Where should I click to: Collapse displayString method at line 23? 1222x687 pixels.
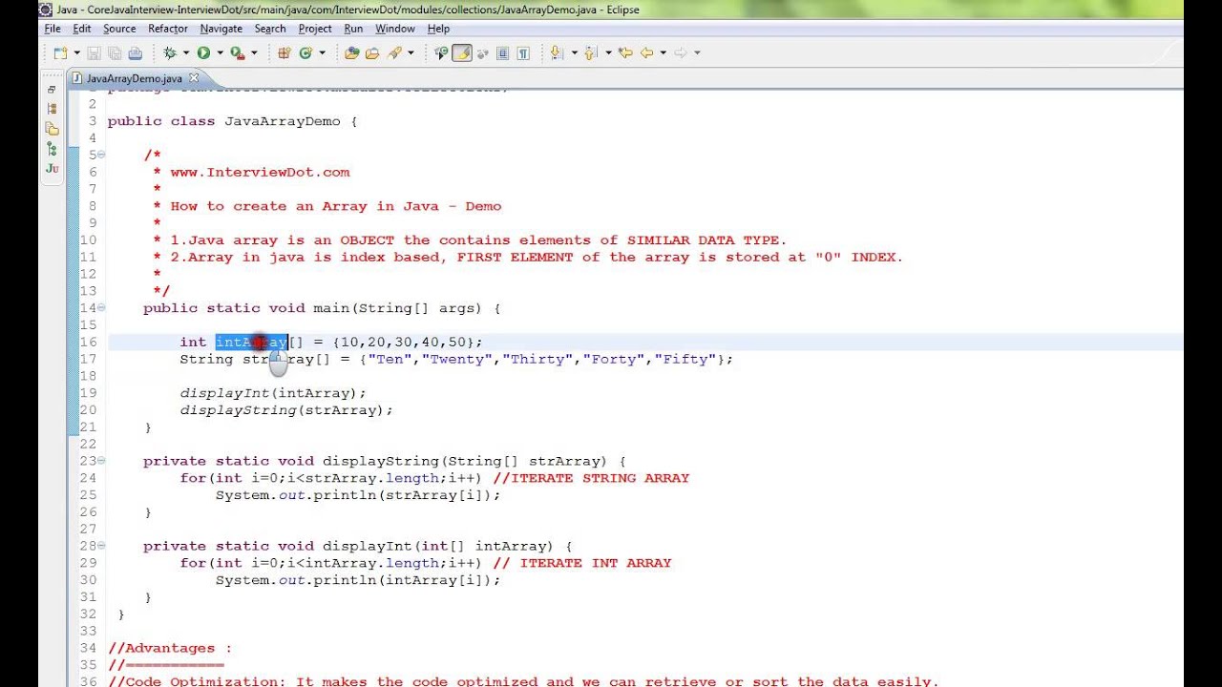coord(101,461)
